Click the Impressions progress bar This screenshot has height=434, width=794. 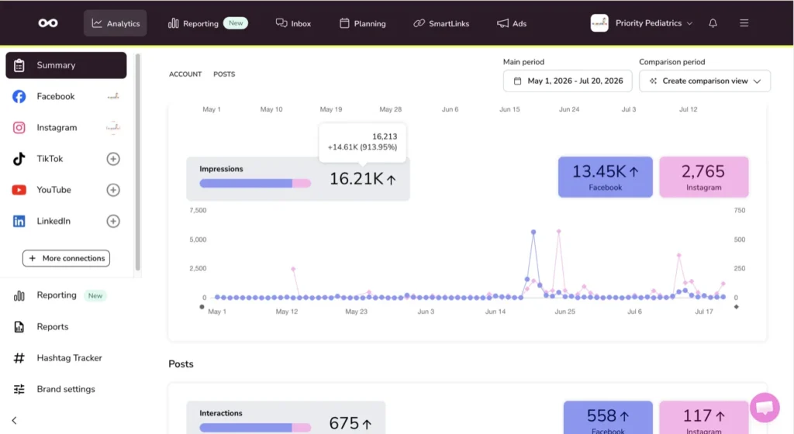(x=255, y=184)
